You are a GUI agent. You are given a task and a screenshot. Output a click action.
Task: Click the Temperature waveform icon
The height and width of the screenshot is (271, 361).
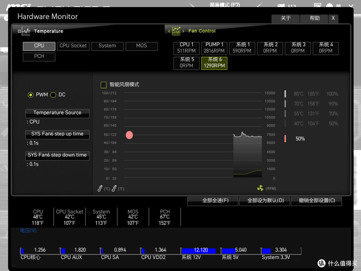point(26,31)
